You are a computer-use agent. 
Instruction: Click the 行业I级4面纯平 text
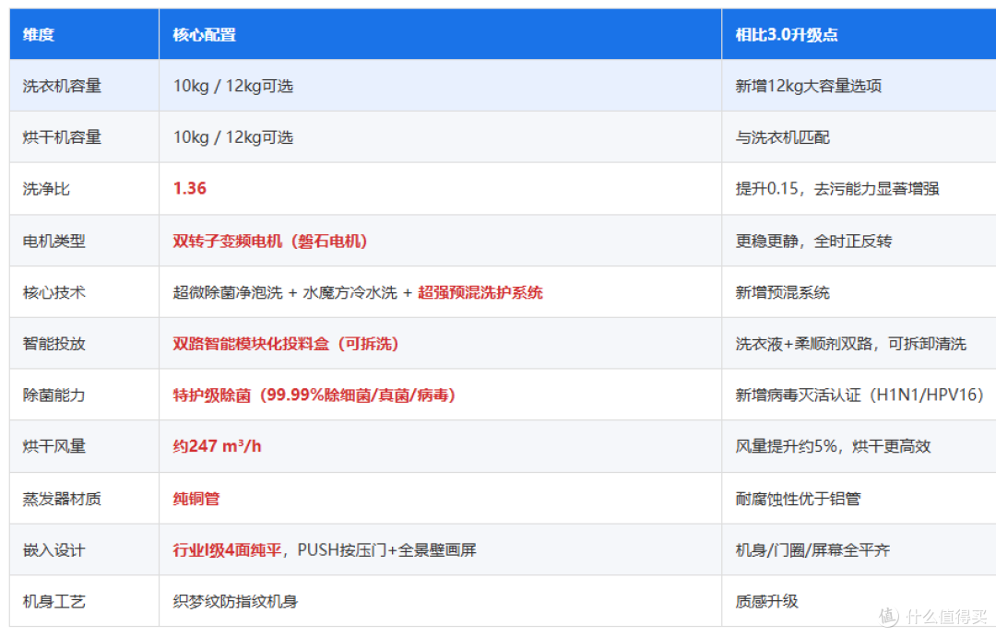coord(228,550)
